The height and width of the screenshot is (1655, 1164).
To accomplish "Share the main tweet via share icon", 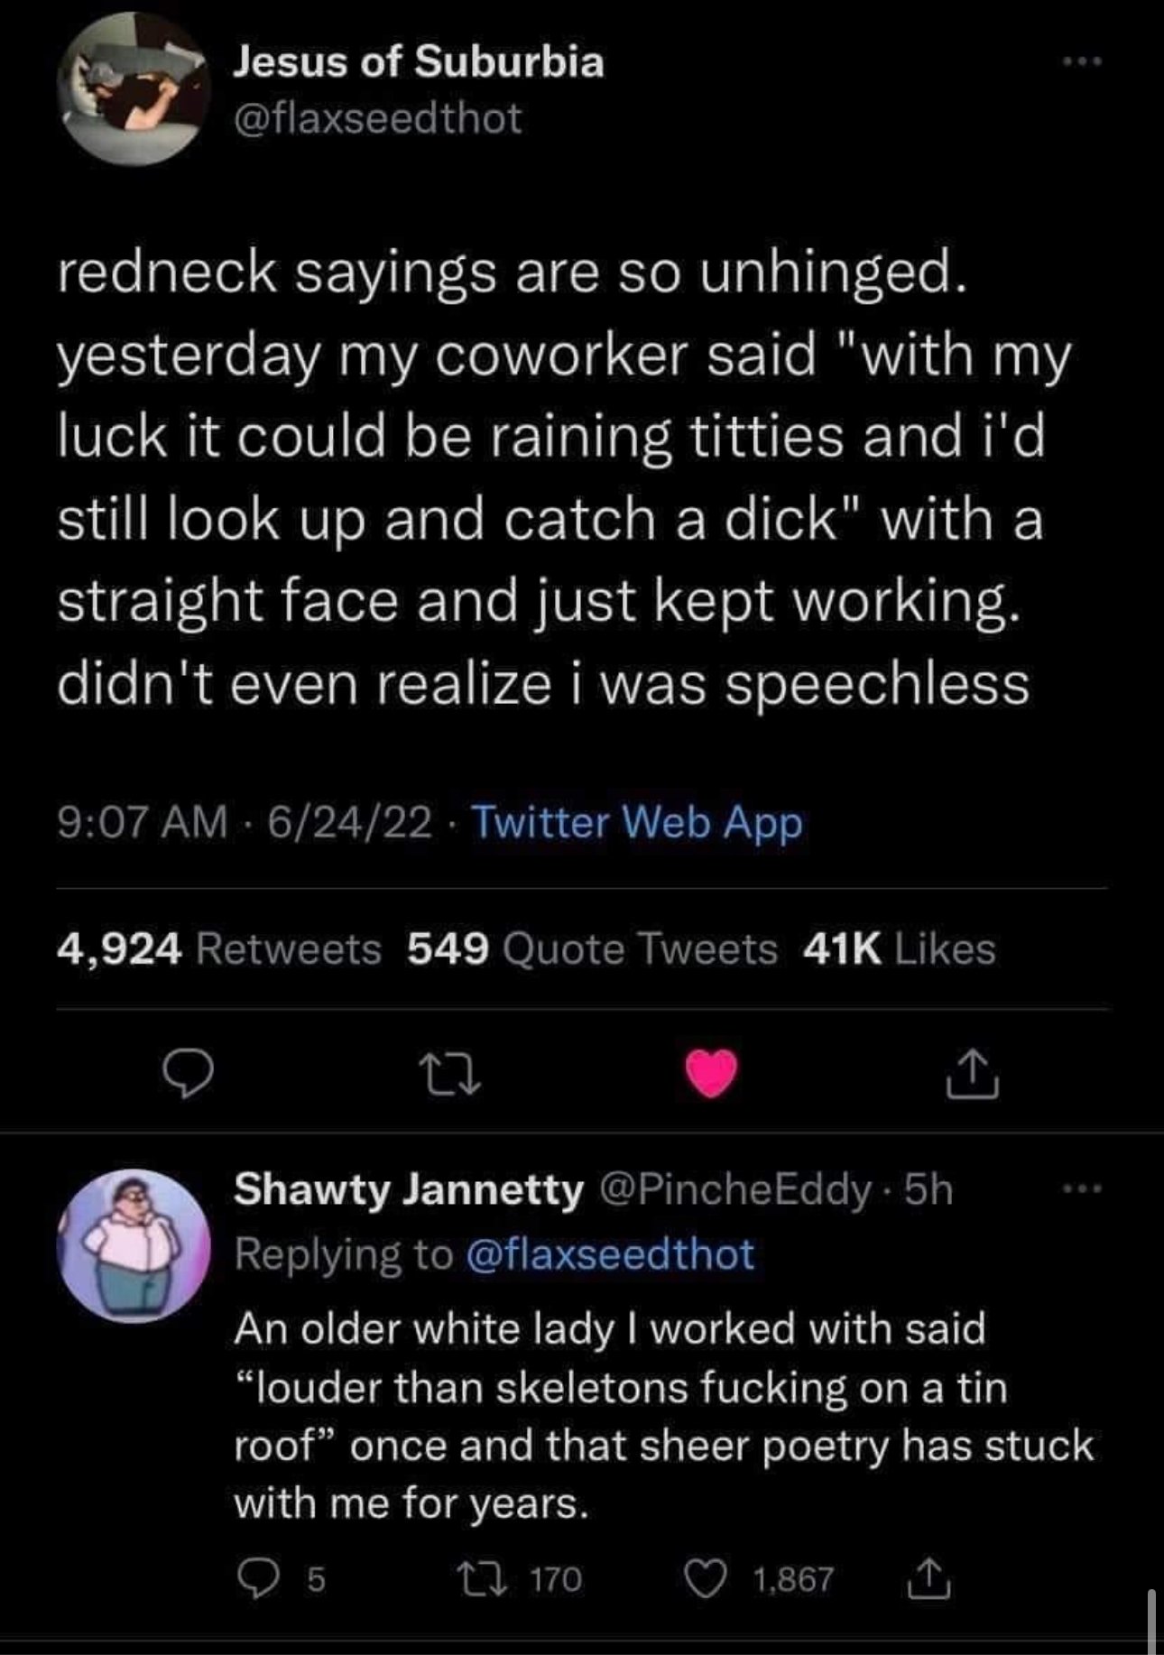I will [972, 1074].
